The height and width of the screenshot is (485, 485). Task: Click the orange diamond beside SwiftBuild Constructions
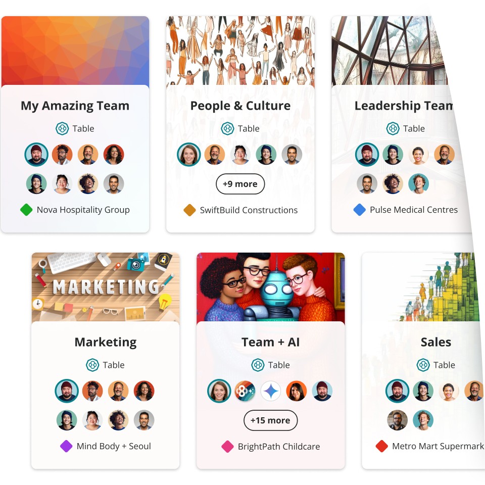[189, 210]
